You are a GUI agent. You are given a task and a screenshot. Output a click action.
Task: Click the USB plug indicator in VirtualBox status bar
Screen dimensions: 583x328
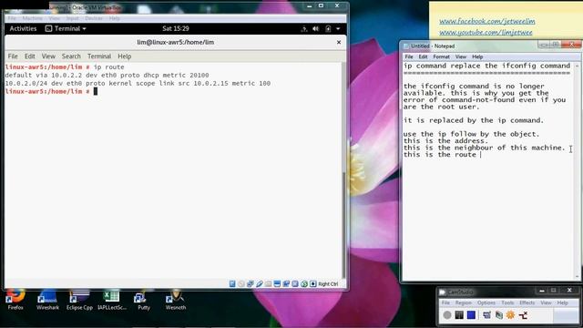click(x=259, y=283)
